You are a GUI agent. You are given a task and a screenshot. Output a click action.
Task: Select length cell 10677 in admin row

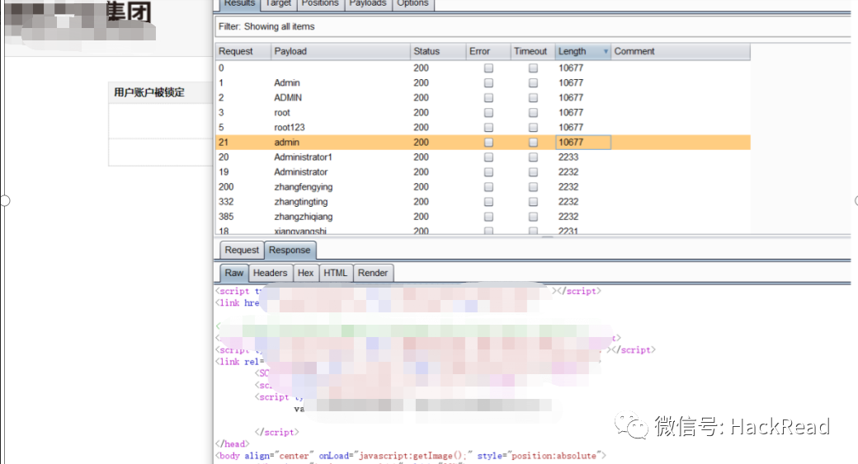tap(582, 143)
